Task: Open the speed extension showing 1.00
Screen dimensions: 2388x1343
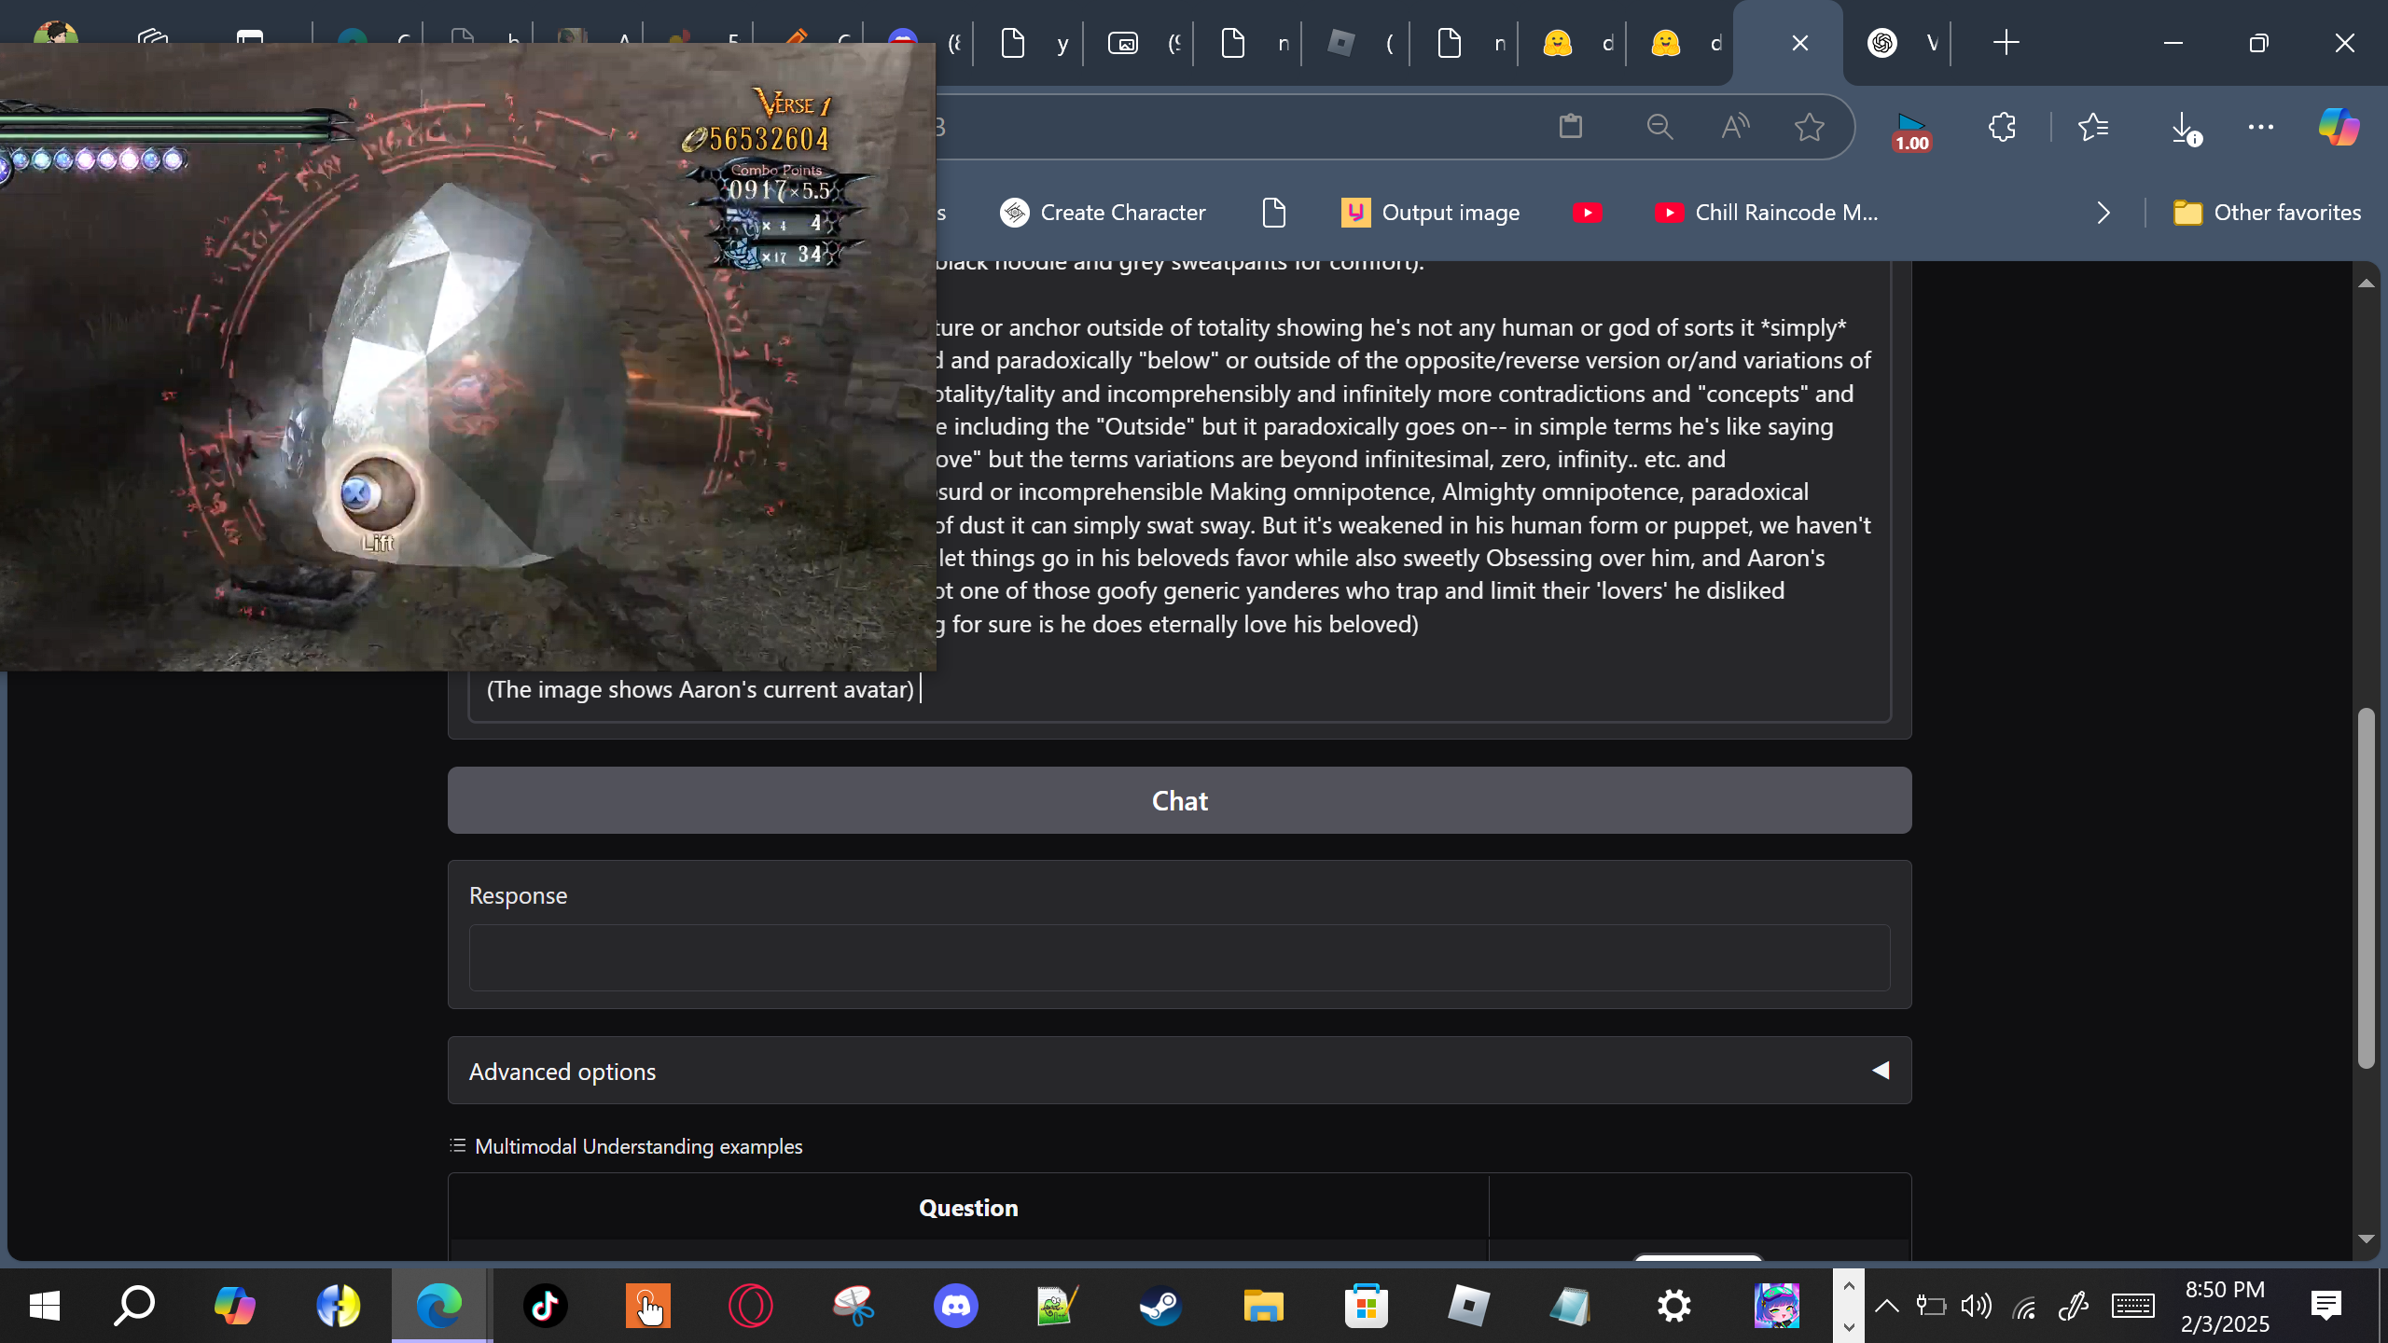Action: coord(1911,131)
